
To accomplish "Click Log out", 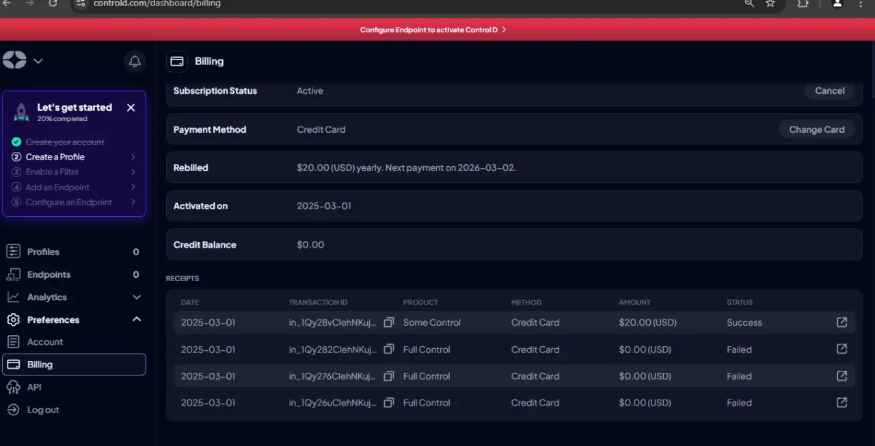I will 74,410.
